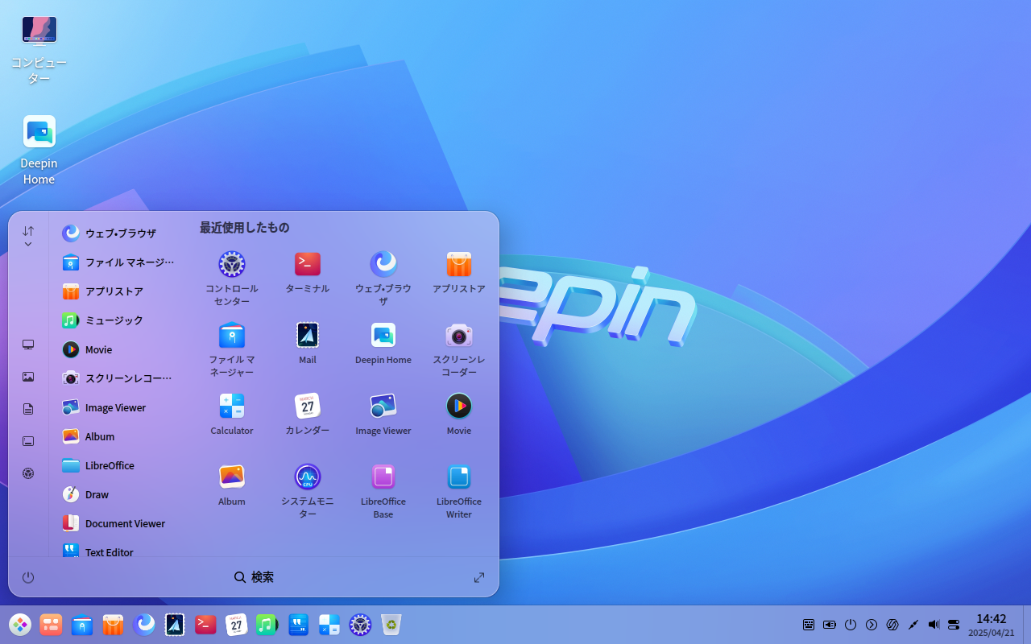This screenshot has height=644, width=1031.
Task: Open Computer from the launcher sidebar monitor icon
Action: [28, 345]
